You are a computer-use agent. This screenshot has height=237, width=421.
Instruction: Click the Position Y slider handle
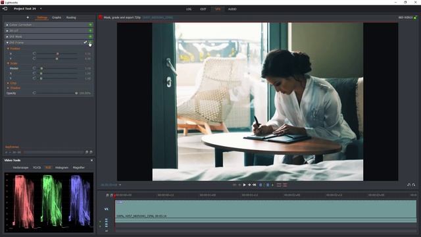(x=57, y=59)
